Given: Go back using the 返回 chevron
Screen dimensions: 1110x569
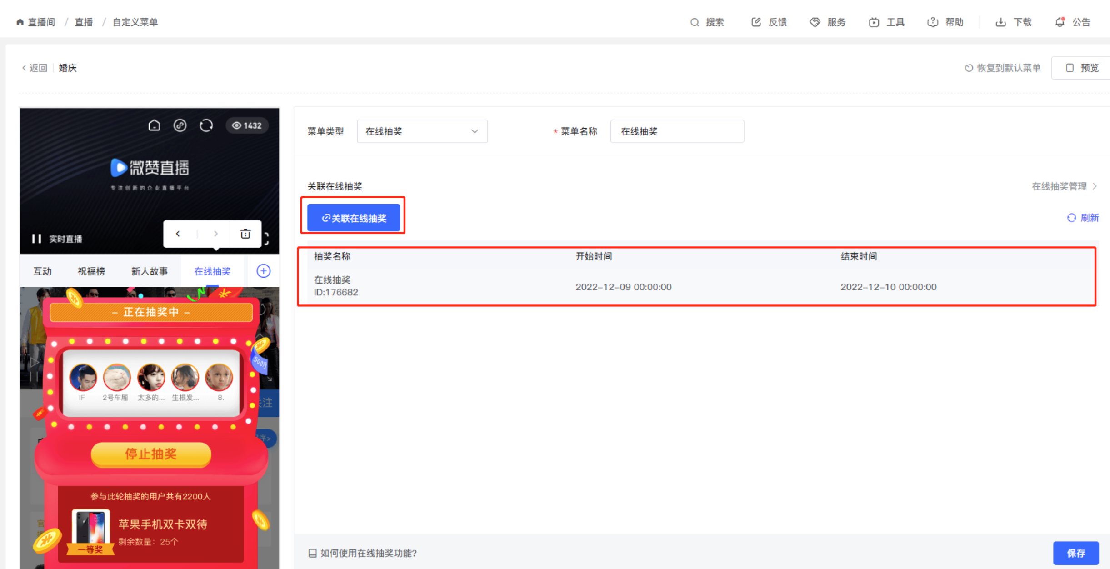Looking at the screenshot, I should coord(25,68).
